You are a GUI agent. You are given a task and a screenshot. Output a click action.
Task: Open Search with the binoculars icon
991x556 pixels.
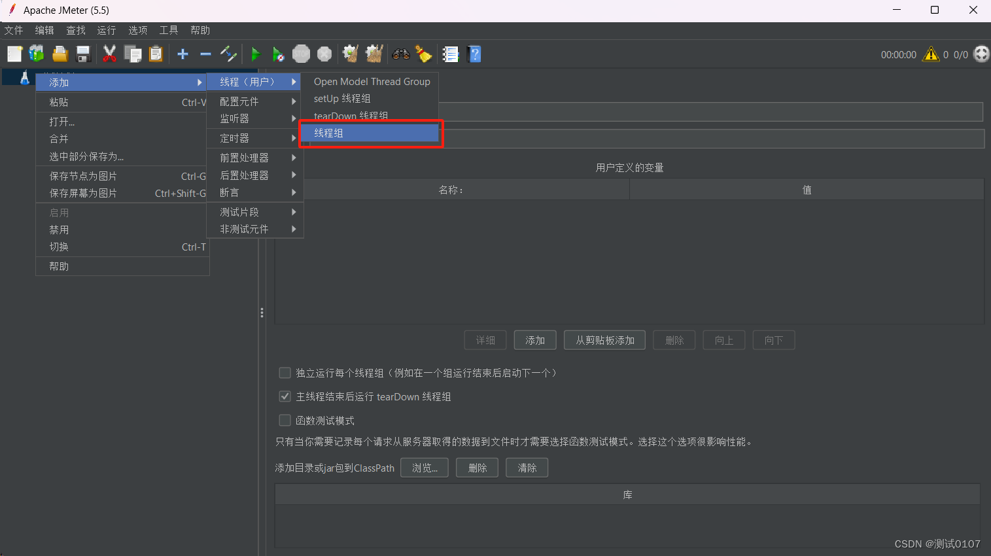[x=401, y=54]
